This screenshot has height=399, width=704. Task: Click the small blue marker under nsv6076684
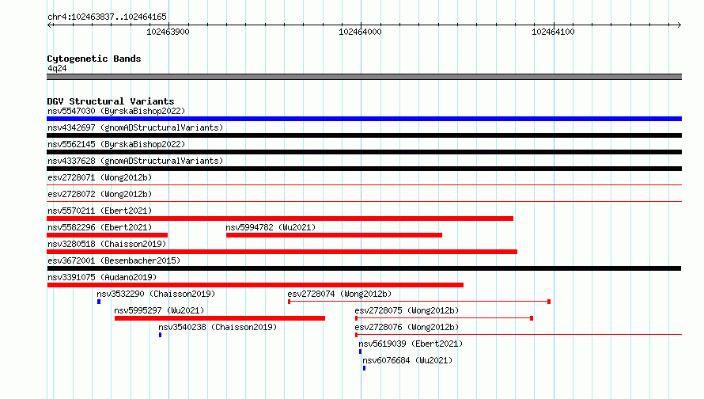(364, 368)
